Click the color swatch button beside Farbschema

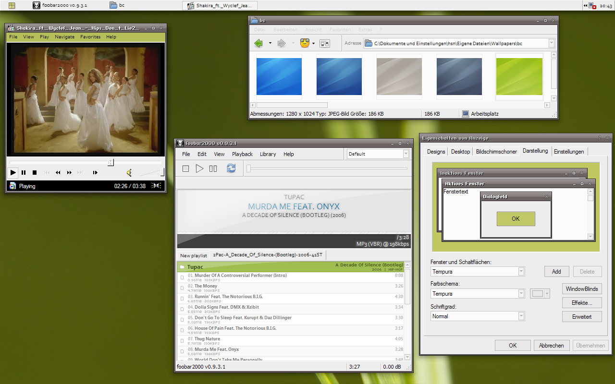point(537,294)
